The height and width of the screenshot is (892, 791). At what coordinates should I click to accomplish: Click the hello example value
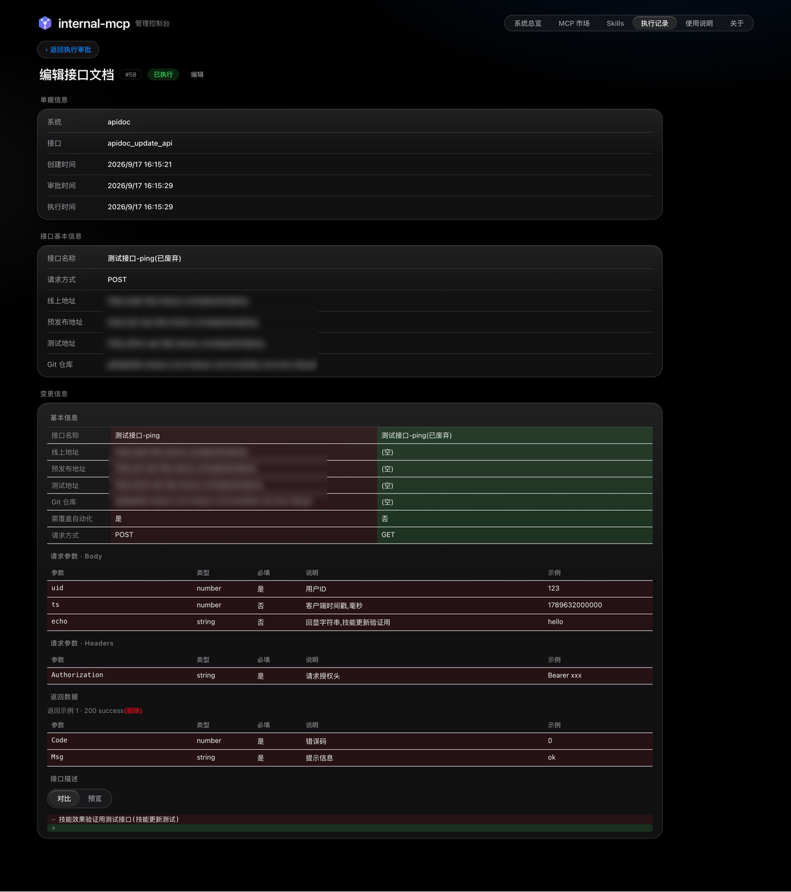pos(556,622)
